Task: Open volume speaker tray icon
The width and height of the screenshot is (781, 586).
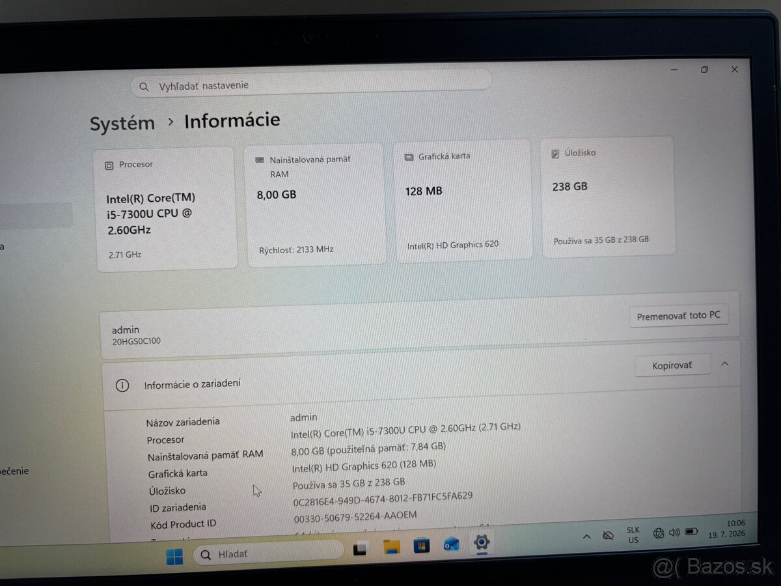Action: coord(674,533)
